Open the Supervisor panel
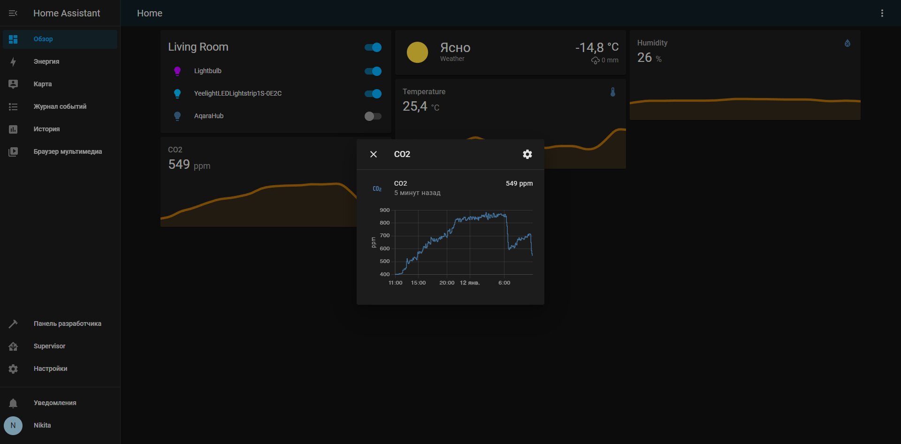This screenshot has height=444, width=901. click(60, 346)
